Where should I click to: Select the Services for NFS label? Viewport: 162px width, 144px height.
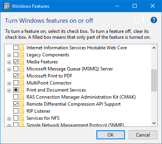43,118
